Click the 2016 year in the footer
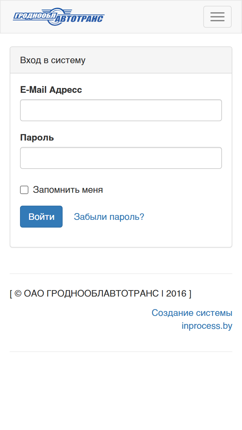Viewport: 242px width, 430px height. 176,293
